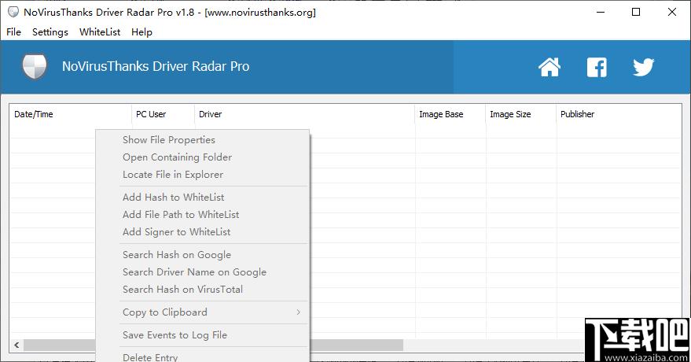Sort by Publisher column header
Image resolution: width=691 pixels, height=362 pixels.
[619, 114]
